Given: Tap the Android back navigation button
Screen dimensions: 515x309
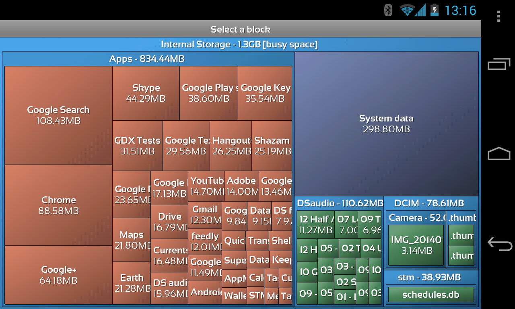Looking at the screenshot, I should [x=499, y=243].
